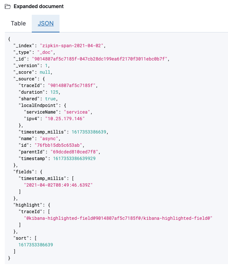The height and width of the screenshot is (267, 228).
Task: Switch to the Table tab
Action: point(18,23)
